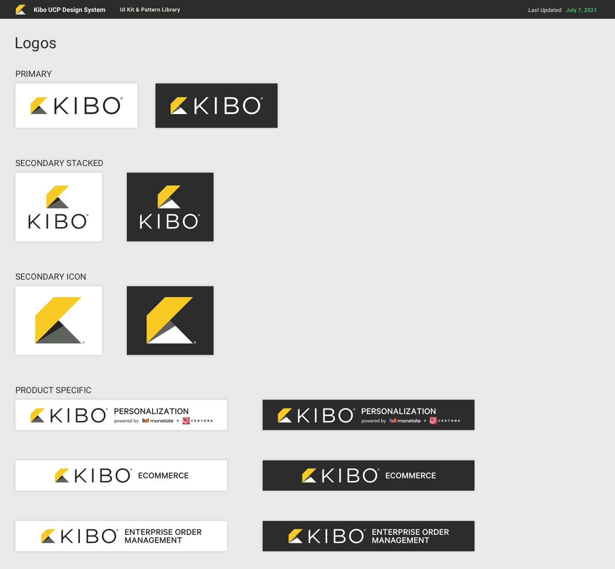This screenshot has width=615, height=569.
Task: Select the dark Kibo Personalization logo
Action: (369, 415)
